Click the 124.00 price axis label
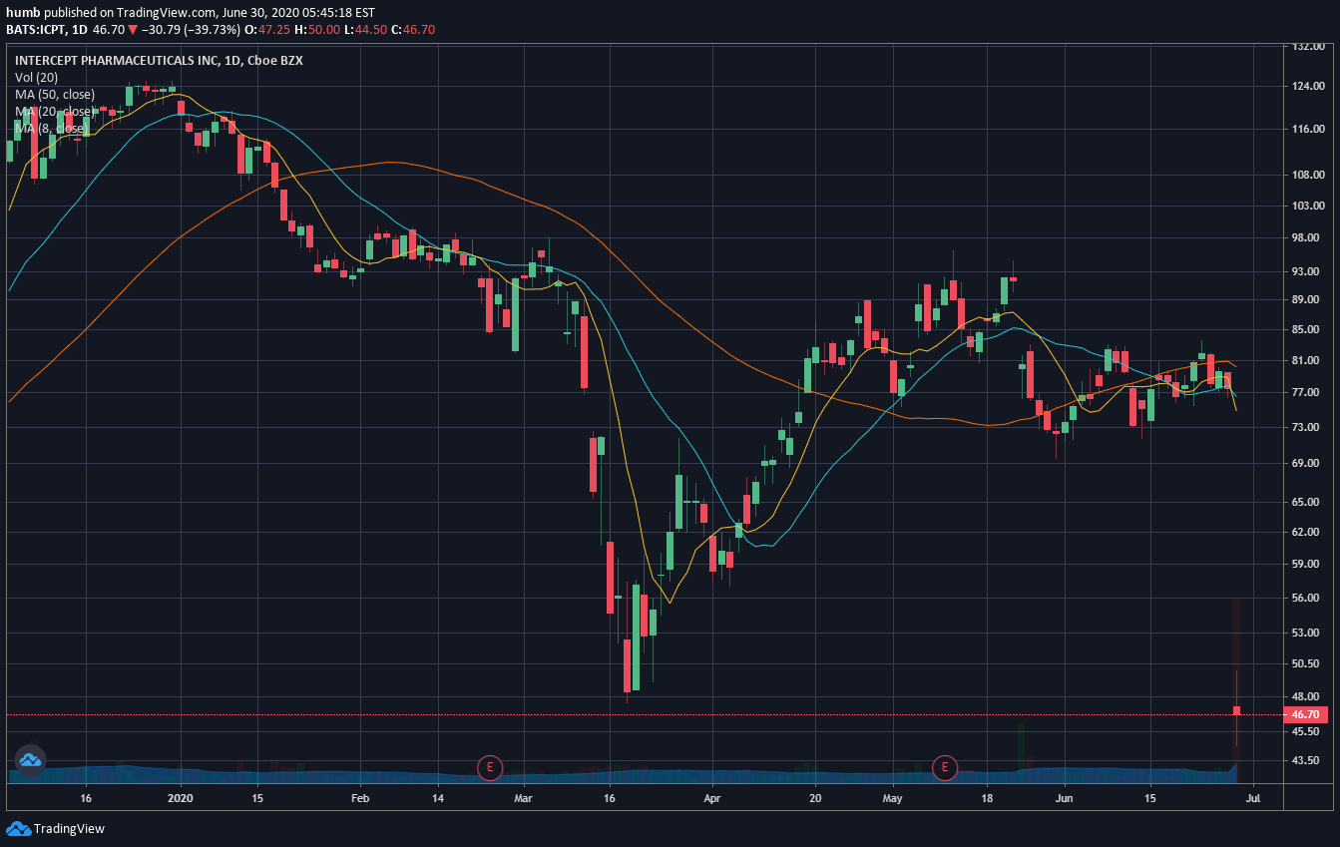 [x=1308, y=86]
